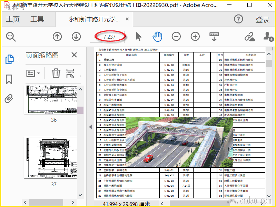Share a link via cloud link icon
Screen dimensions: 276x207
249,37
